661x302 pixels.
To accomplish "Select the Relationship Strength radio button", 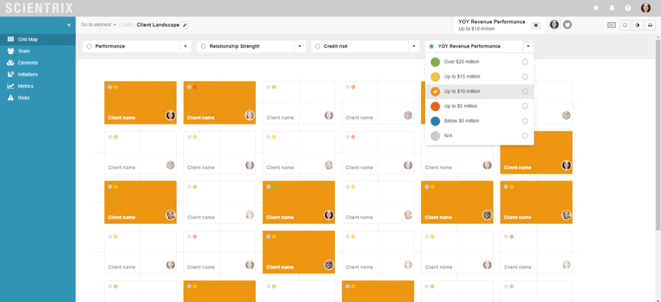I will click(x=203, y=46).
